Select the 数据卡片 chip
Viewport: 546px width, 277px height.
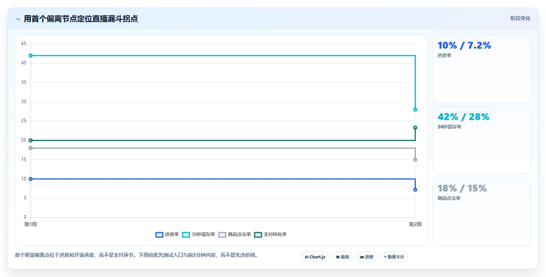tap(394, 257)
